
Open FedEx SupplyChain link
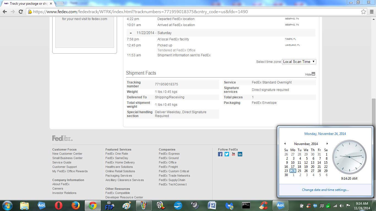click(172, 180)
